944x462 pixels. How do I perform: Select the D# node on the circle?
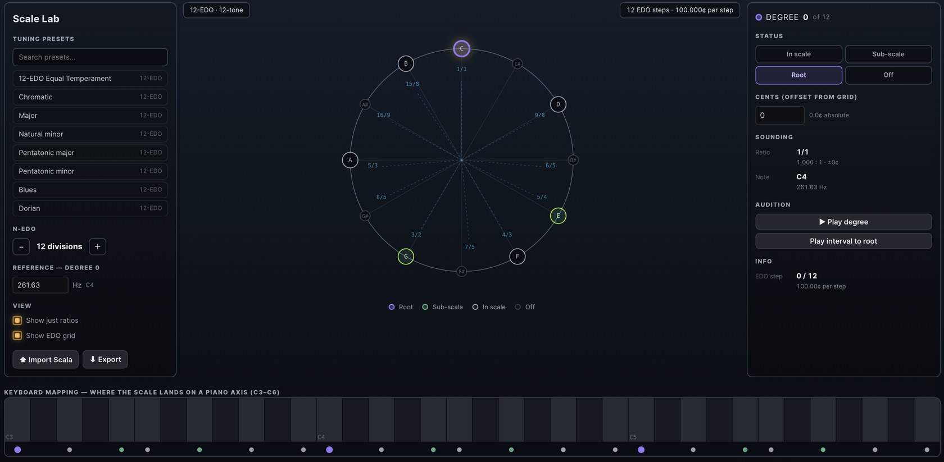[573, 160]
